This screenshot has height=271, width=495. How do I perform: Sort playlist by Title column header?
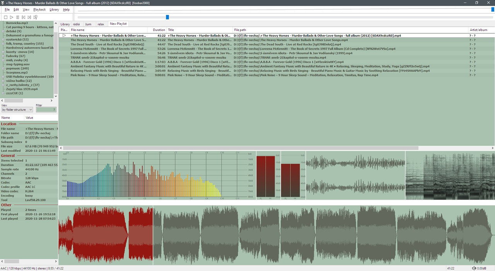coord(200,30)
